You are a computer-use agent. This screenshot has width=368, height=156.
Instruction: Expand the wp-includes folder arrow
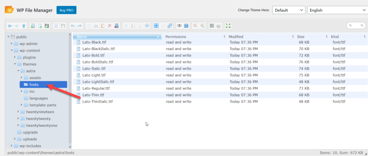coord(12,146)
